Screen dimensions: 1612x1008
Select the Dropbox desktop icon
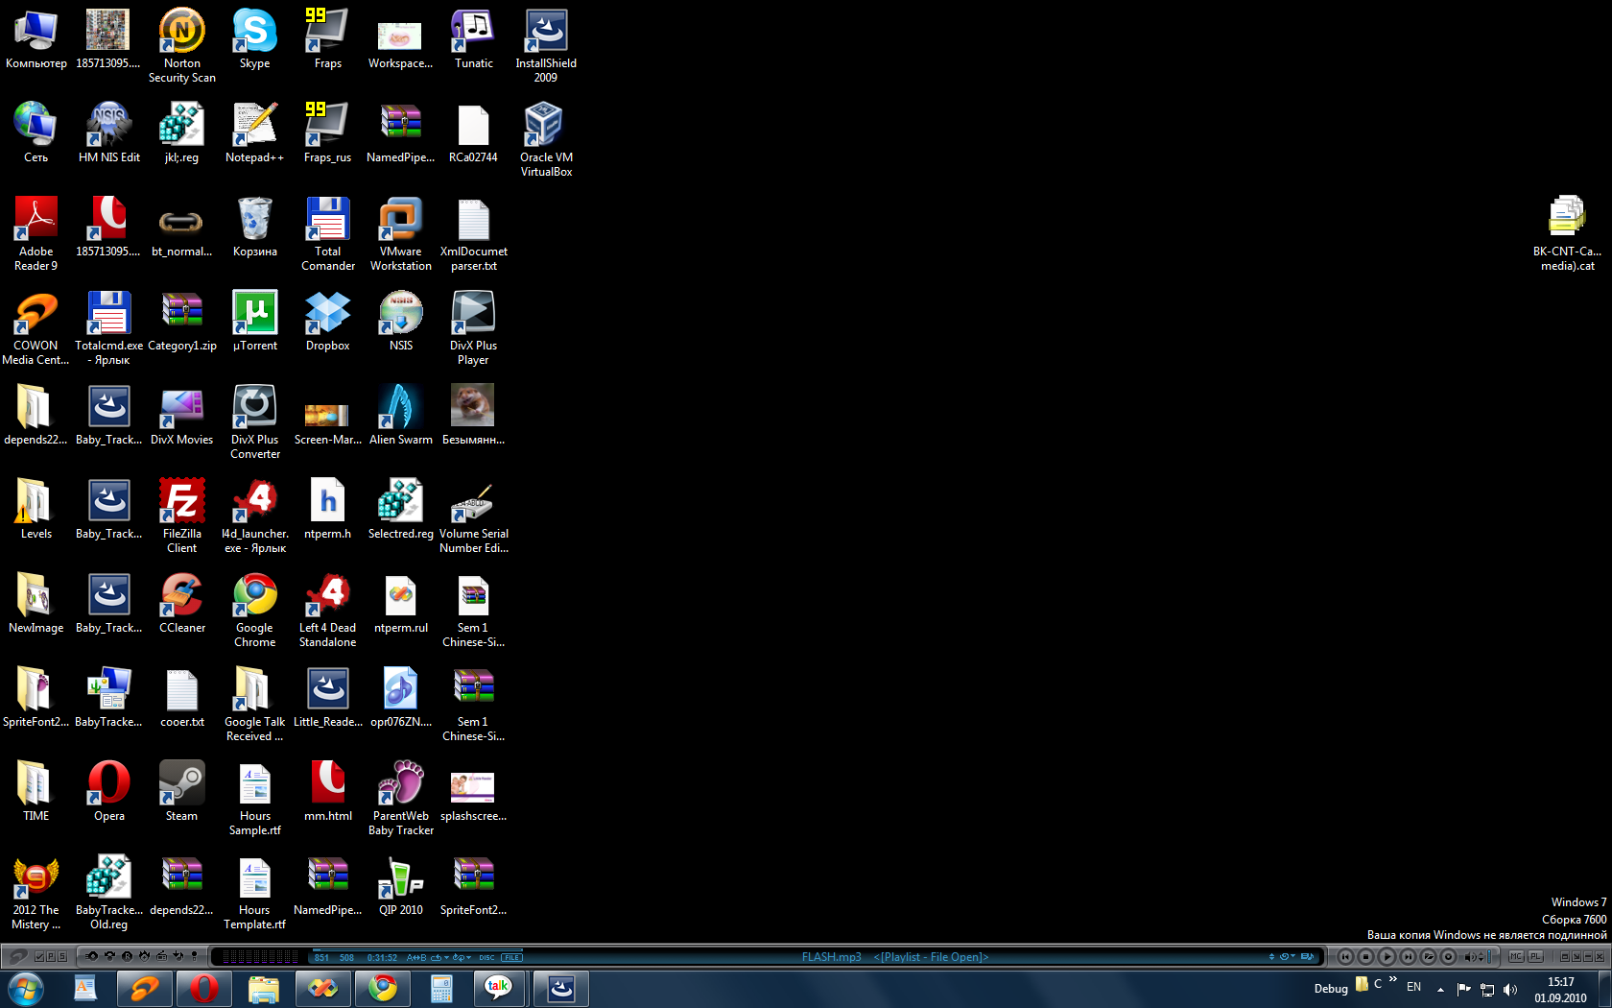327,315
